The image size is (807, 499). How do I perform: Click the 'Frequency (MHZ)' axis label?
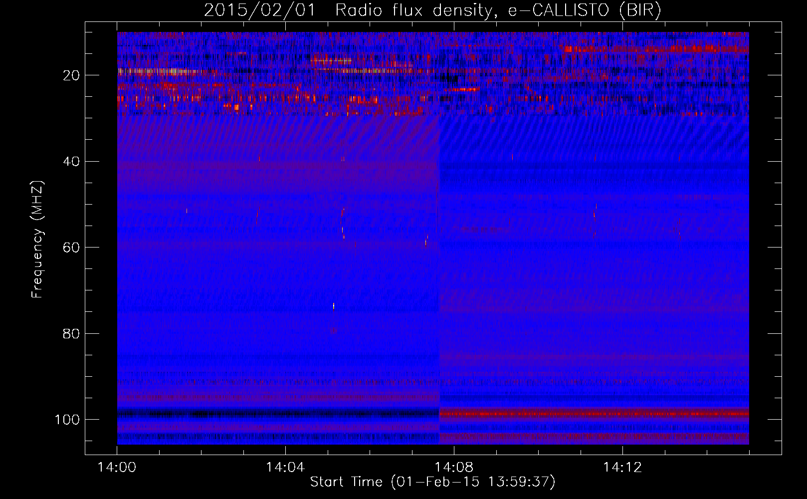click(x=37, y=240)
